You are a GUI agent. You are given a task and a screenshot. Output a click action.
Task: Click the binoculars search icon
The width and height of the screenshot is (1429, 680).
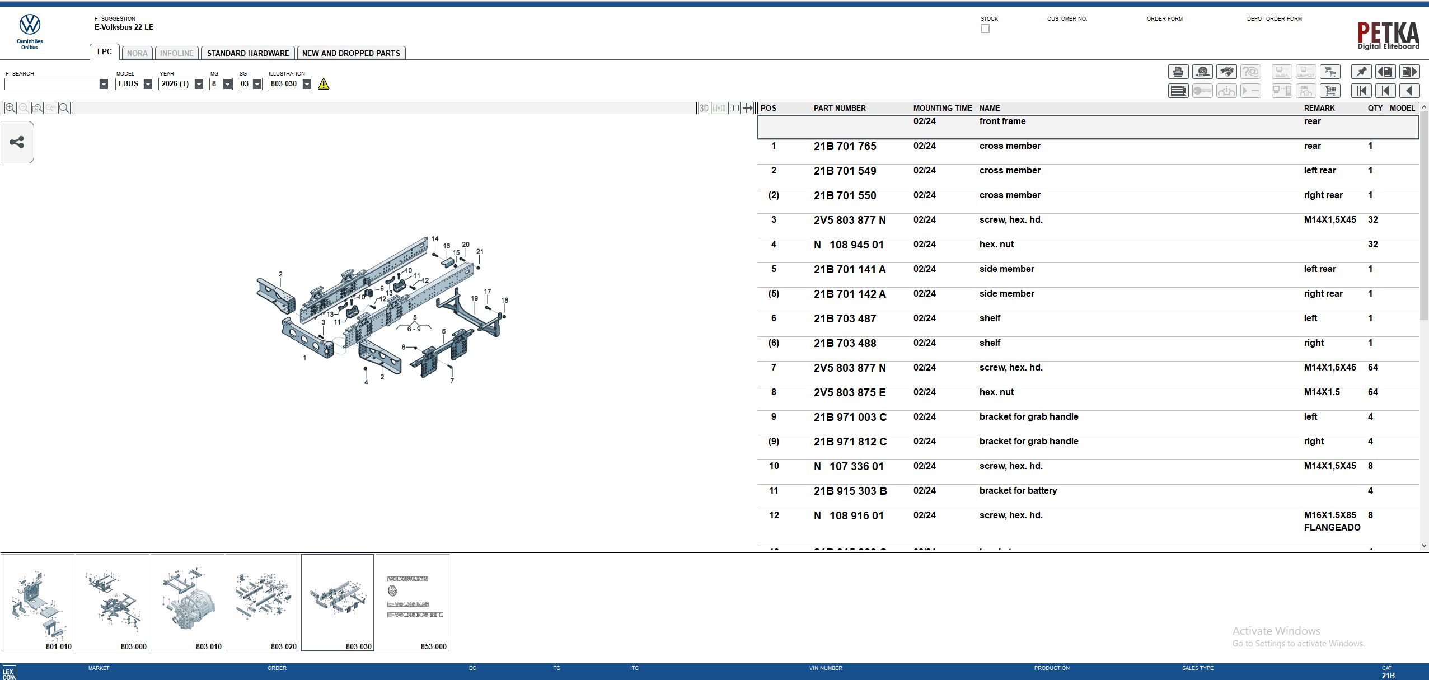click(1226, 72)
